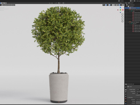Switch to solid viewport shading
This screenshot has width=140, height=105.
tap(117, 5)
